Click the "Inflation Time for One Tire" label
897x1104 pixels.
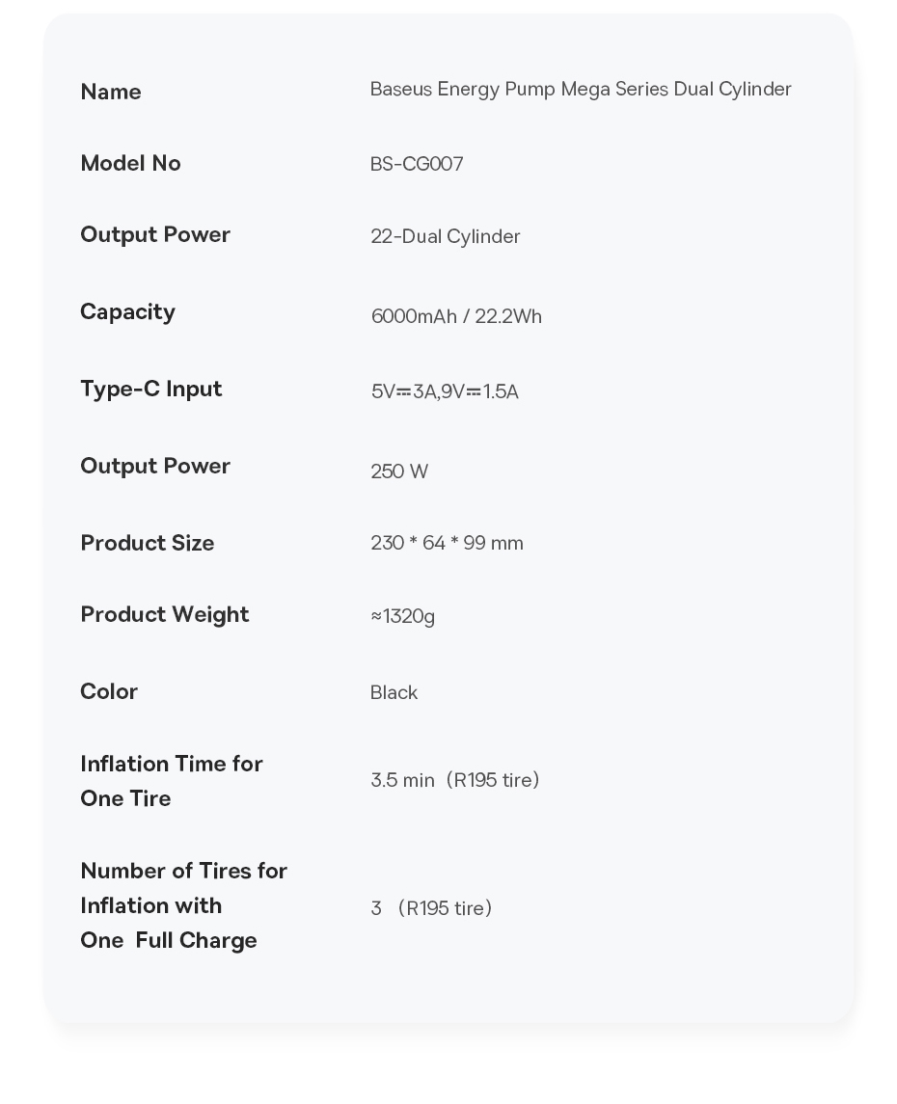click(x=172, y=781)
